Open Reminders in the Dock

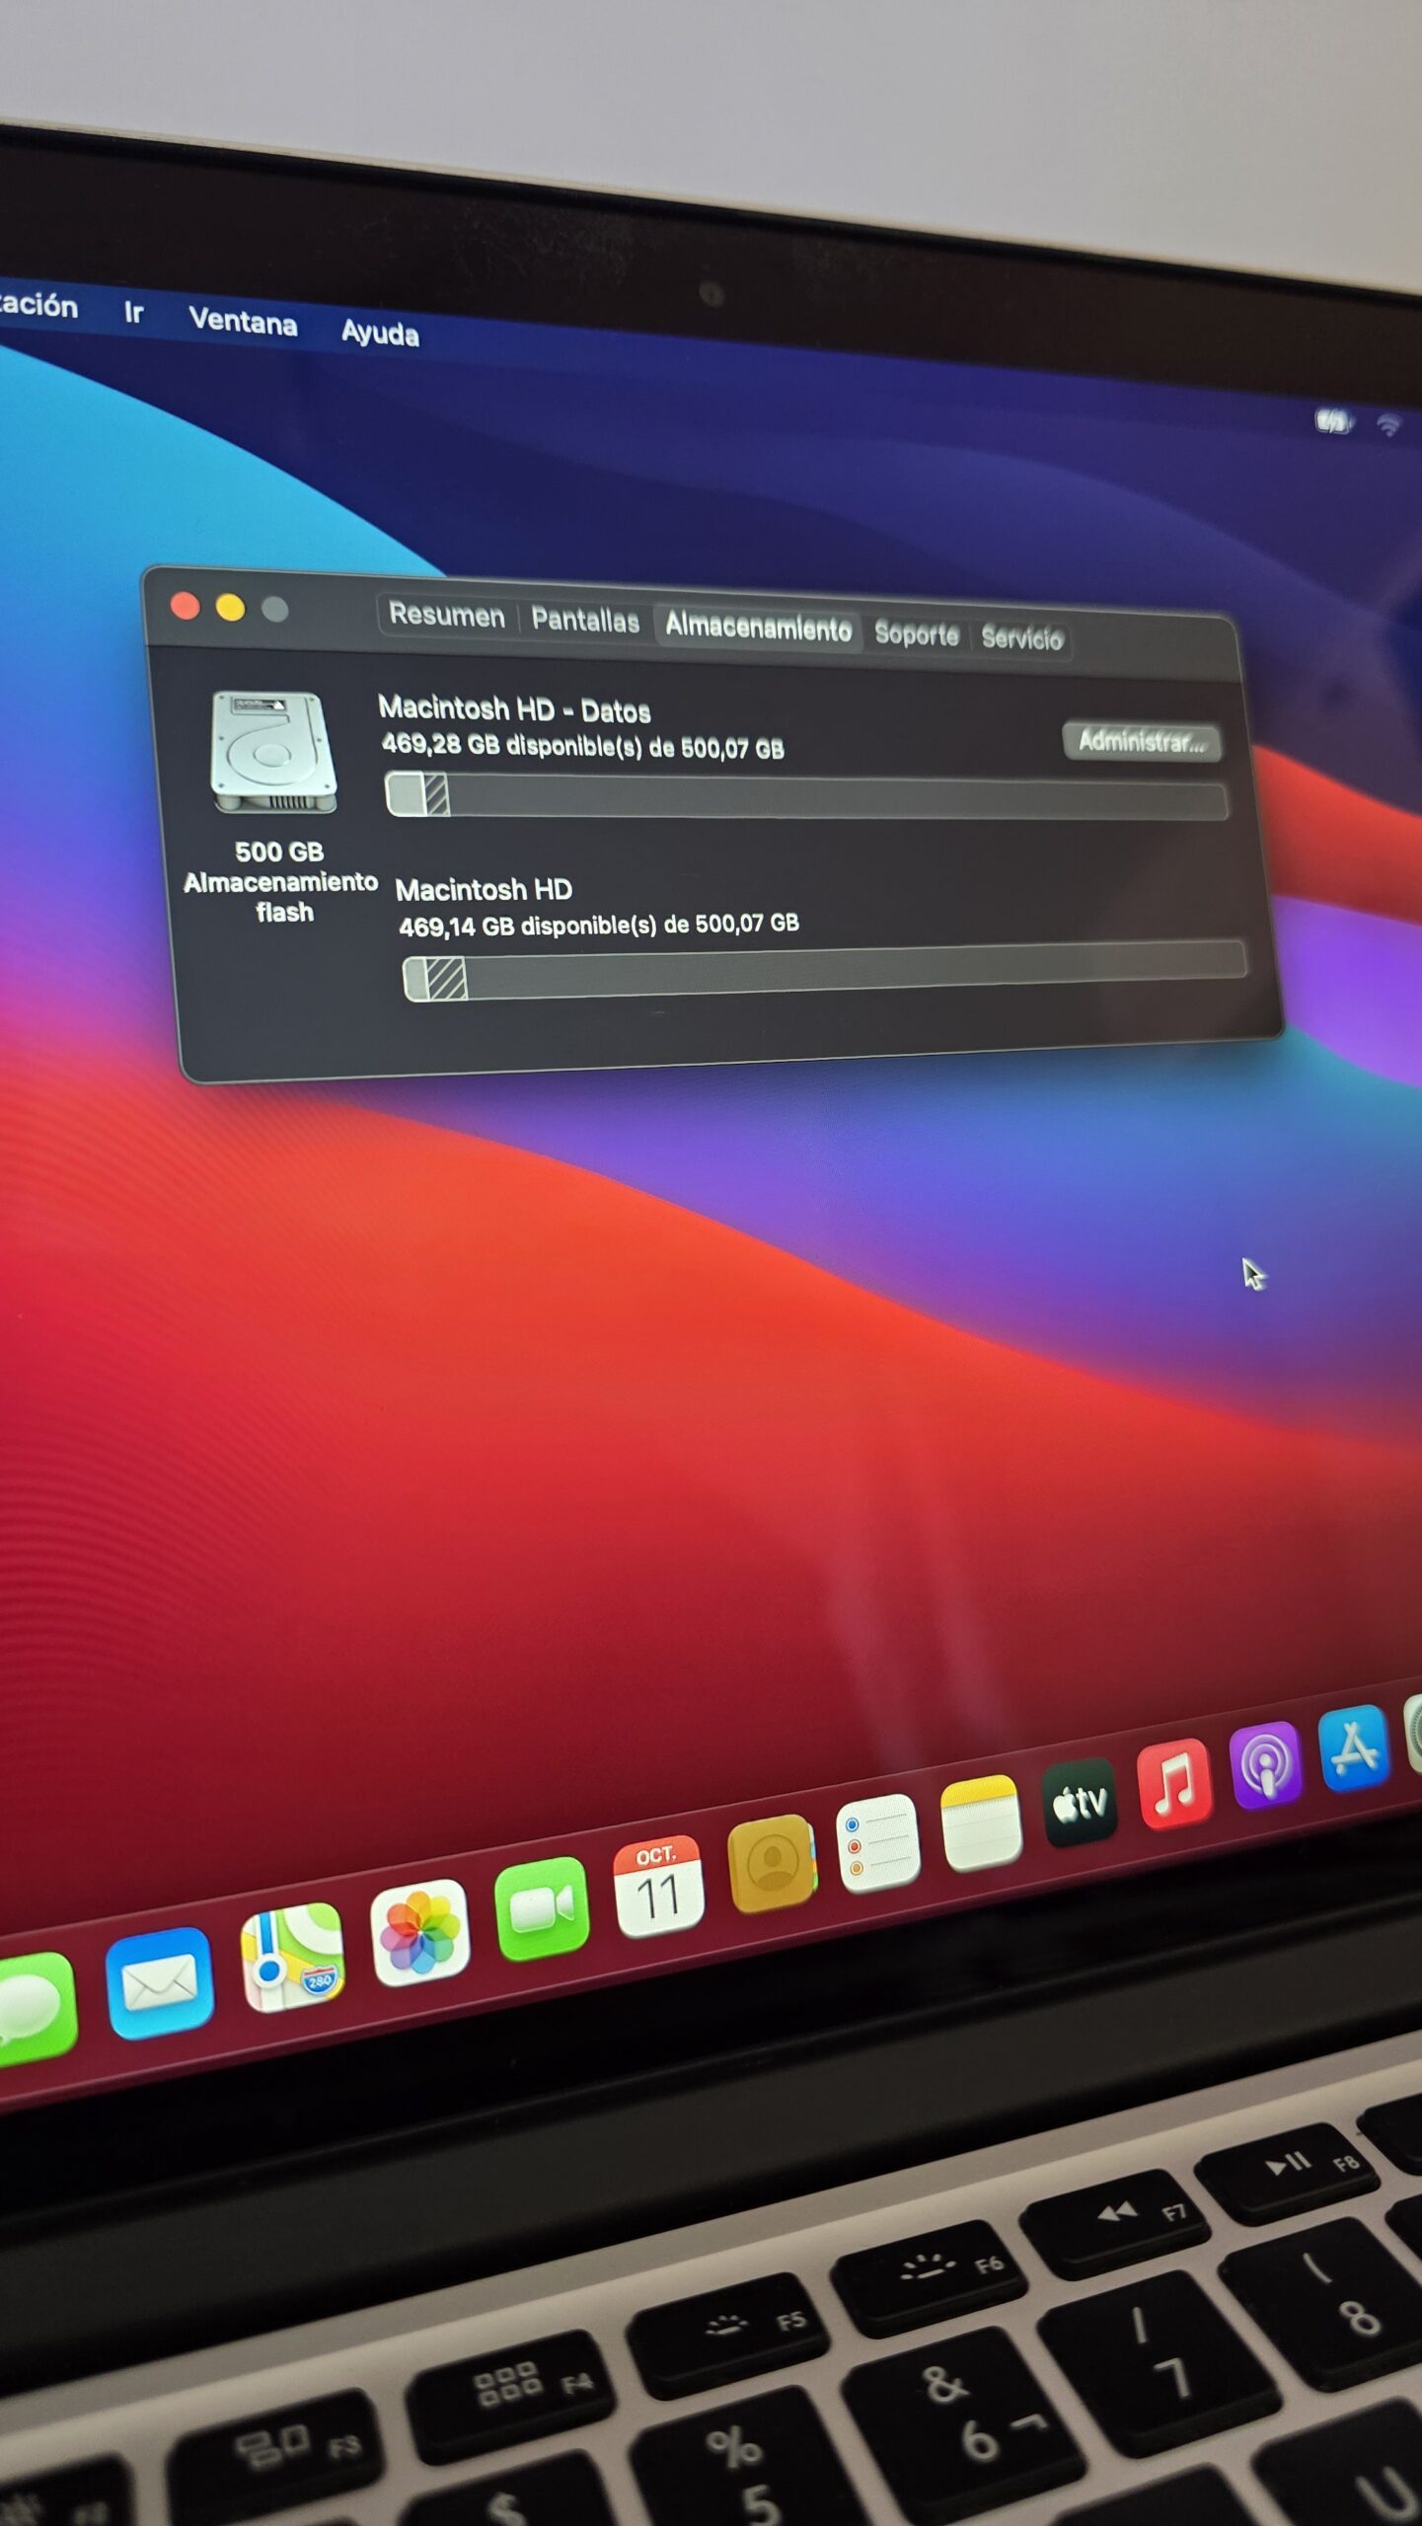pos(877,1841)
